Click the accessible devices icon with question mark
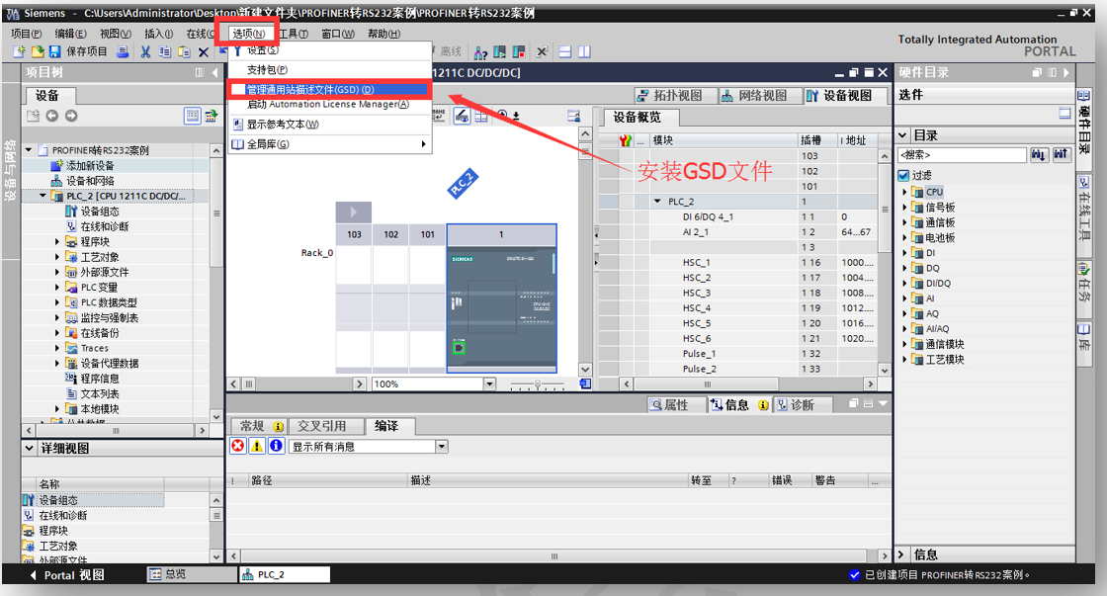This screenshot has height=596, width=1107. (x=480, y=52)
